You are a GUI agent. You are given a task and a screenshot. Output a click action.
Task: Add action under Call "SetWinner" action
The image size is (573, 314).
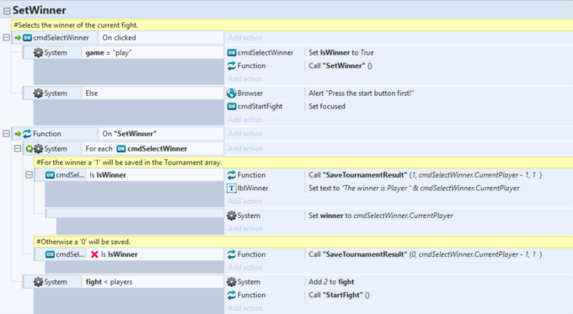click(245, 79)
